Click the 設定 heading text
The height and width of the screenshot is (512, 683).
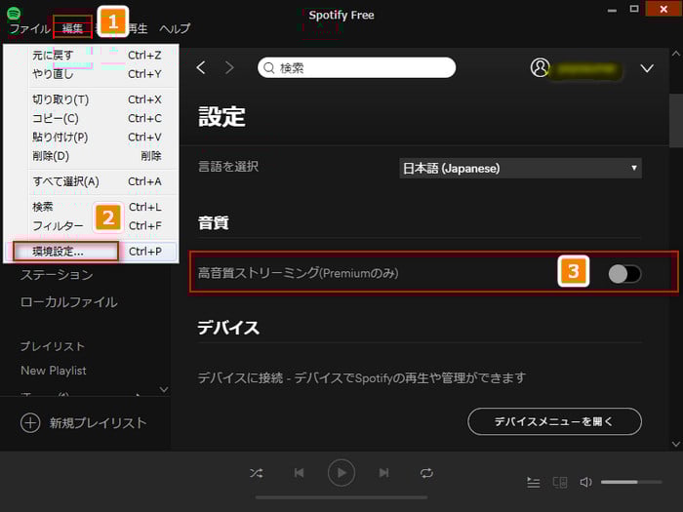[x=221, y=117]
